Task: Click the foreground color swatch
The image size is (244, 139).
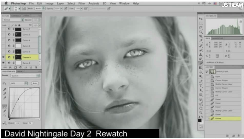Action: 200,120
